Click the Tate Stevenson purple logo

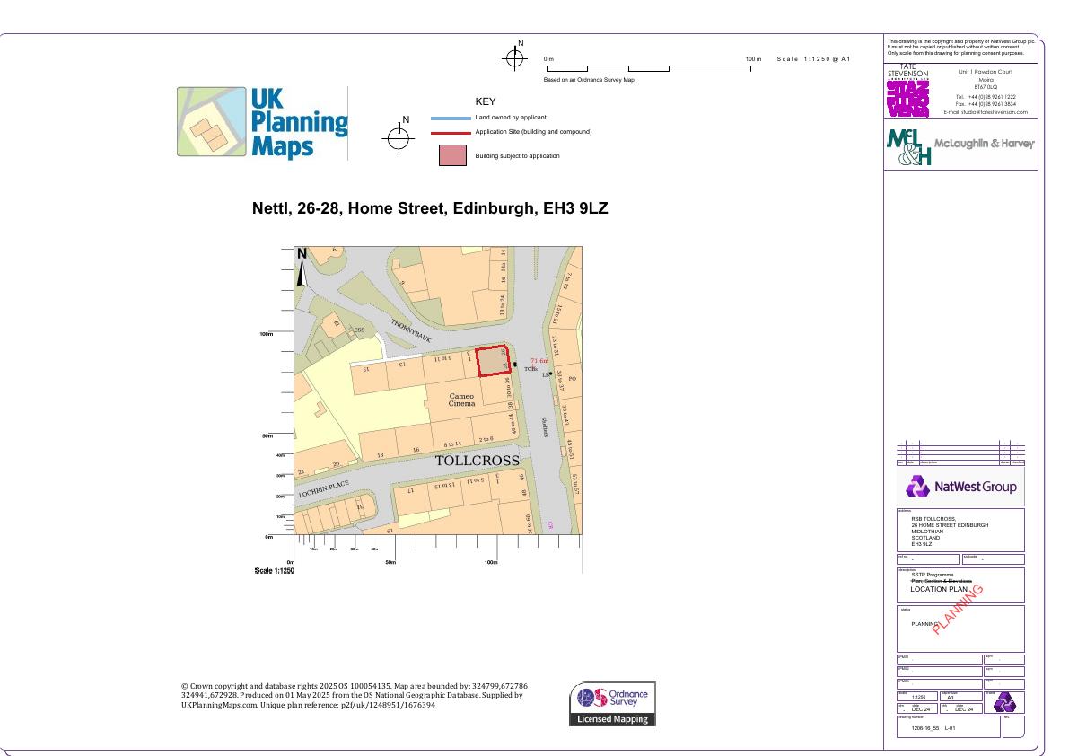(907, 98)
